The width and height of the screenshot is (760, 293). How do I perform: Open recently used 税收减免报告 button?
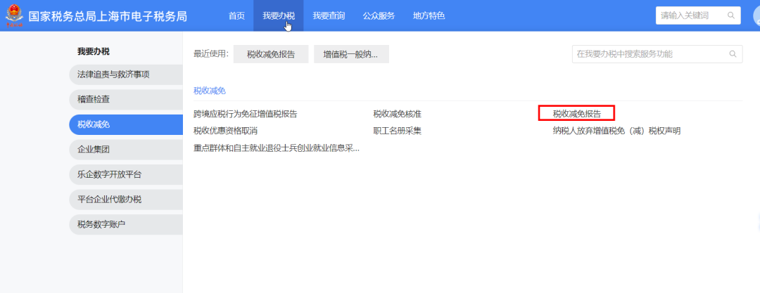click(271, 54)
